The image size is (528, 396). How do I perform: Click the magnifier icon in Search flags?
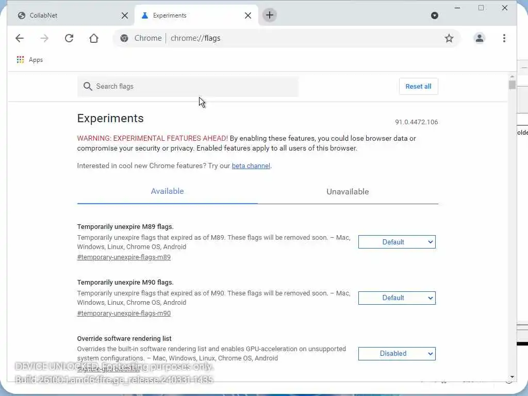88,86
